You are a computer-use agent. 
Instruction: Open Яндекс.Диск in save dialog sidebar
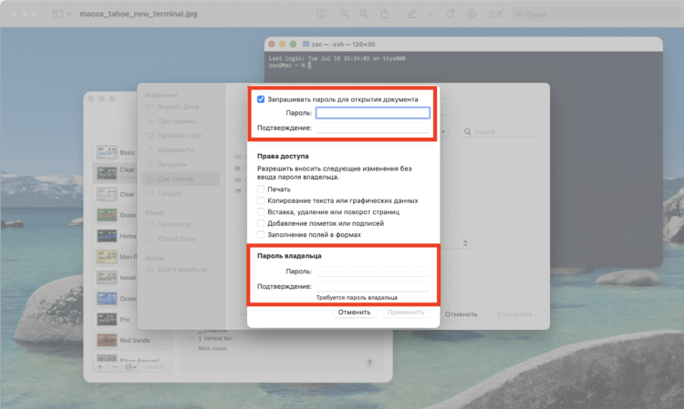(178, 107)
